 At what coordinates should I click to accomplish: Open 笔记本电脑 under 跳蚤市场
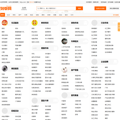point(35,64)
